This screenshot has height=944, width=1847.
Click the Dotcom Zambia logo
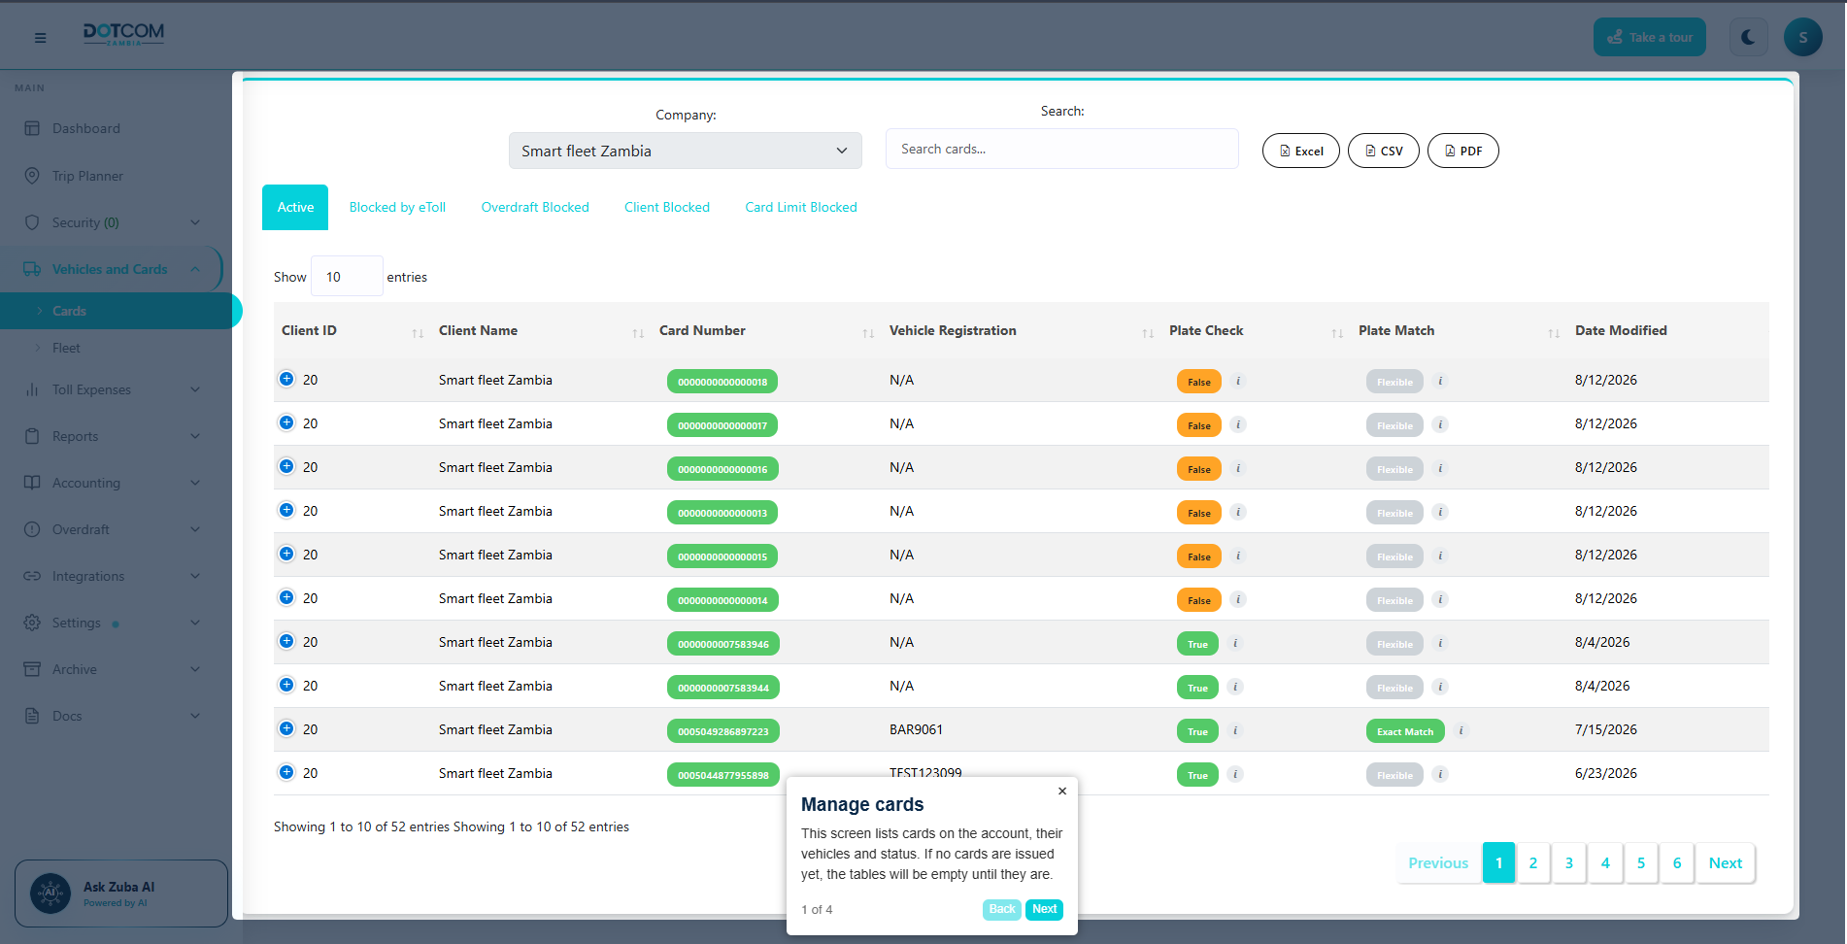pyautogui.click(x=123, y=35)
